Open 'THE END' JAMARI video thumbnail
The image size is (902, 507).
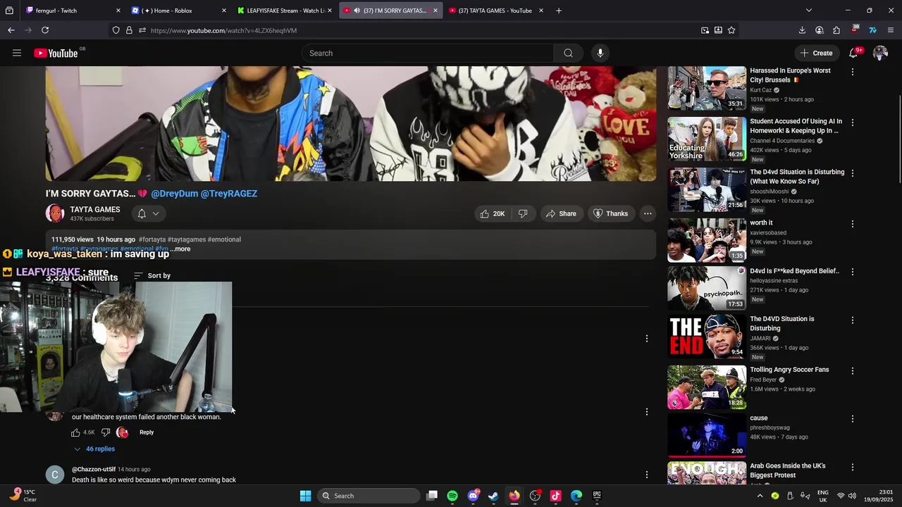[707, 336]
